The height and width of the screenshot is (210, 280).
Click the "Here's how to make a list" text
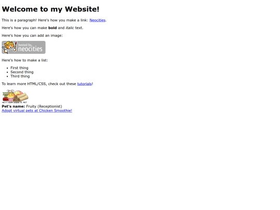[x=25, y=60]
